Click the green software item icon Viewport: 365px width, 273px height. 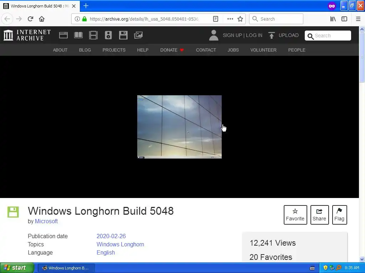tap(13, 212)
